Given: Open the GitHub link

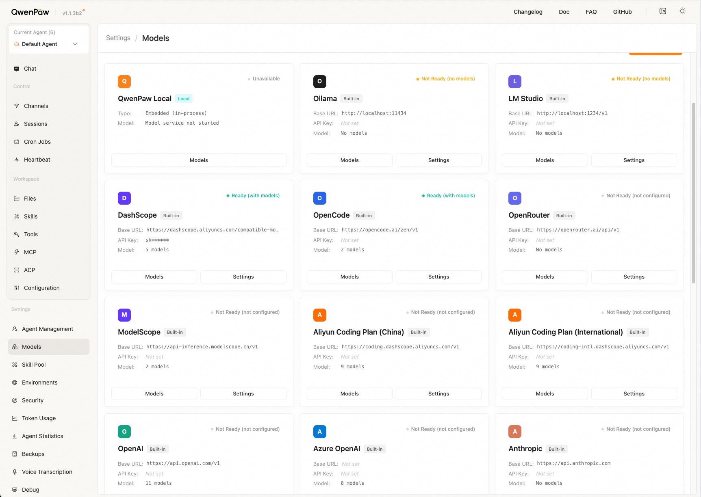Looking at the screenshot, I should (623, 12).
